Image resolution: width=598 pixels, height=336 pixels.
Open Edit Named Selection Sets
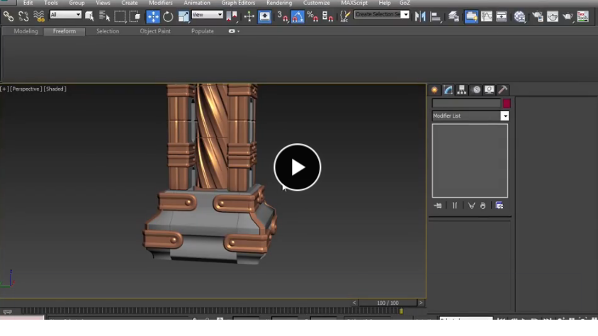point(345,16)
